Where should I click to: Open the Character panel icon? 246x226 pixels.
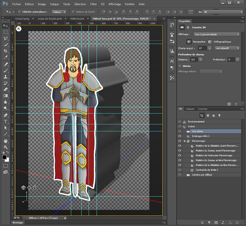(172, 61)
